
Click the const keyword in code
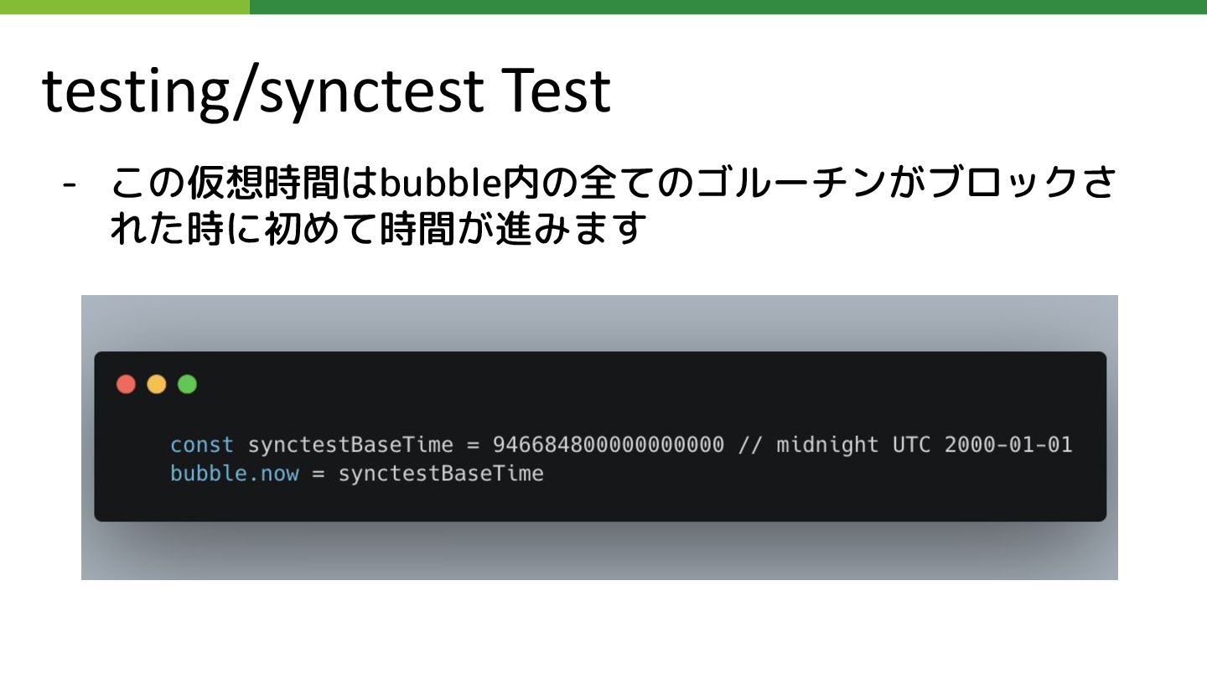[x=202, y=444]
